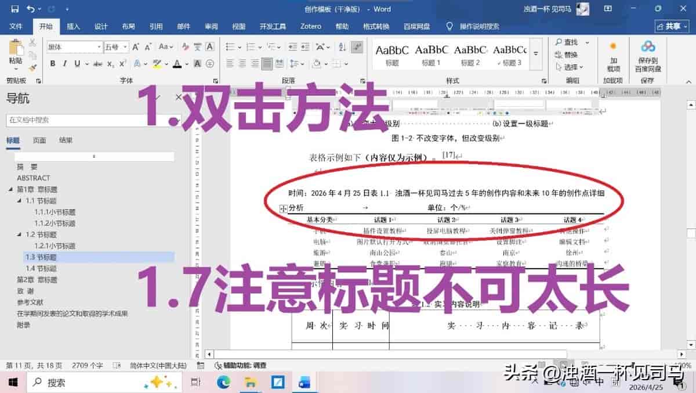Screen dimensions: 696x393
Task: Center align text
Action: 242,64
